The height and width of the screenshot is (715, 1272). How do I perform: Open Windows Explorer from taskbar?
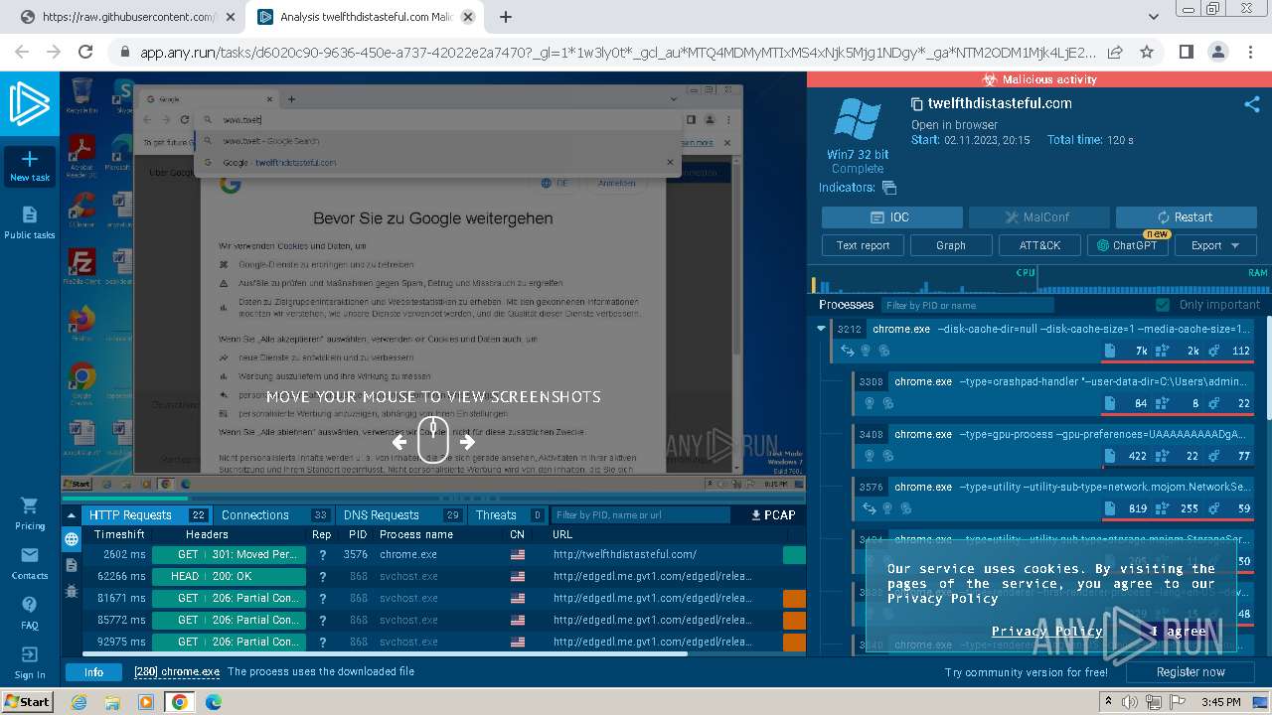(x=112, y=702)
